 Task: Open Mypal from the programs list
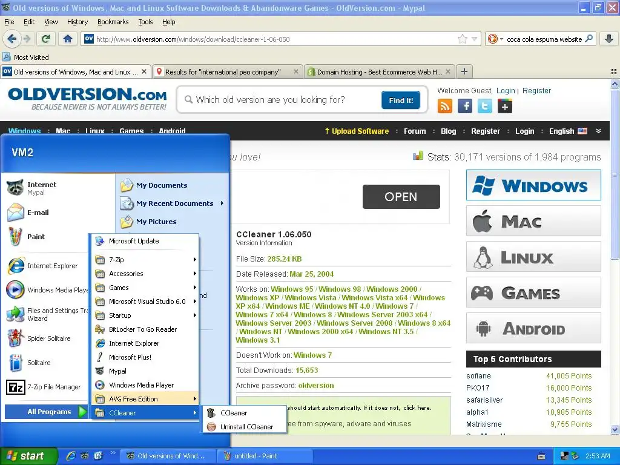click(x=145, y=371)
